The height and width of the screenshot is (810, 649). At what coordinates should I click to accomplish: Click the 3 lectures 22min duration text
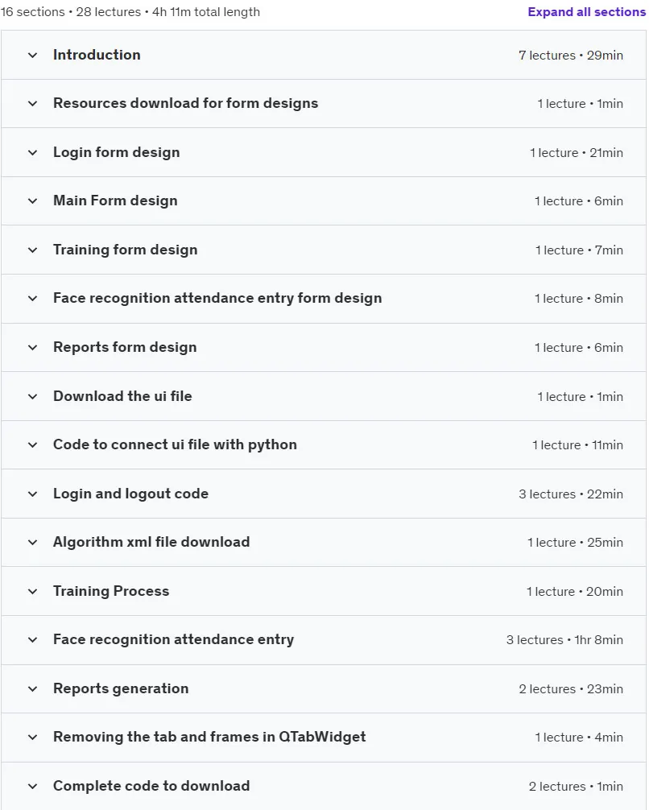570,494
